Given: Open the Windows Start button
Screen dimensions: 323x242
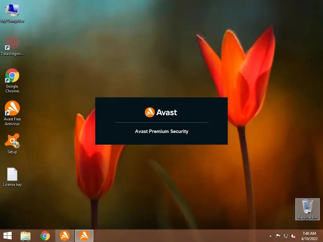Looking at the screenshot, I should click(8, 236).
